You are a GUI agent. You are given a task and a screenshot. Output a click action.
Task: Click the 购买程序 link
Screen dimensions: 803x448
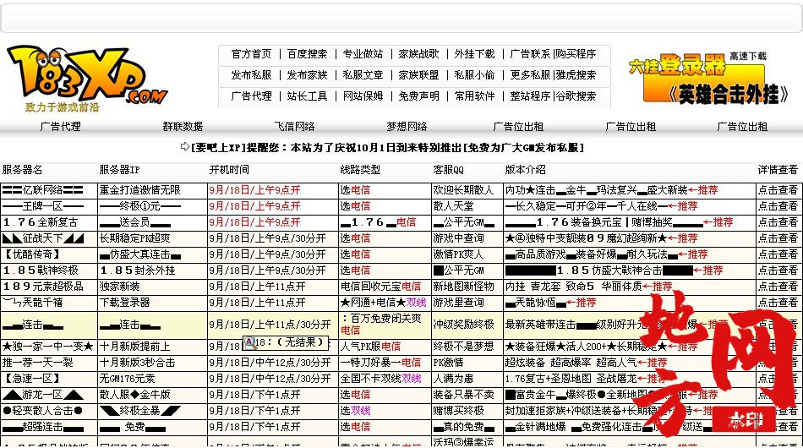point(576,54)
